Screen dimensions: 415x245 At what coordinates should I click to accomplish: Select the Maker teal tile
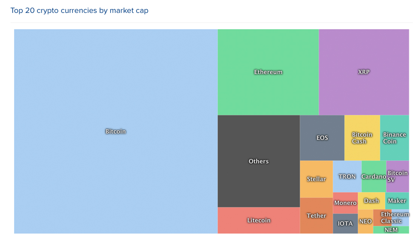[397, 201]
